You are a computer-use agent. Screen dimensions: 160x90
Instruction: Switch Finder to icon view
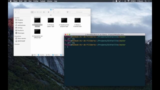click(32, 12)
